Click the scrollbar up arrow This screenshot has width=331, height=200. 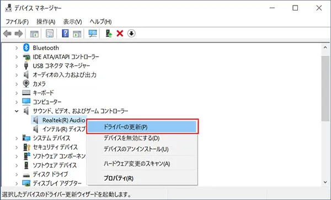[325, 47]
